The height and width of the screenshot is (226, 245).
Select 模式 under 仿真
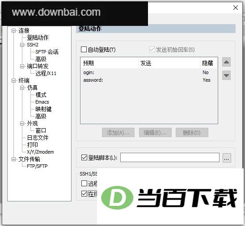pos(41,95)
